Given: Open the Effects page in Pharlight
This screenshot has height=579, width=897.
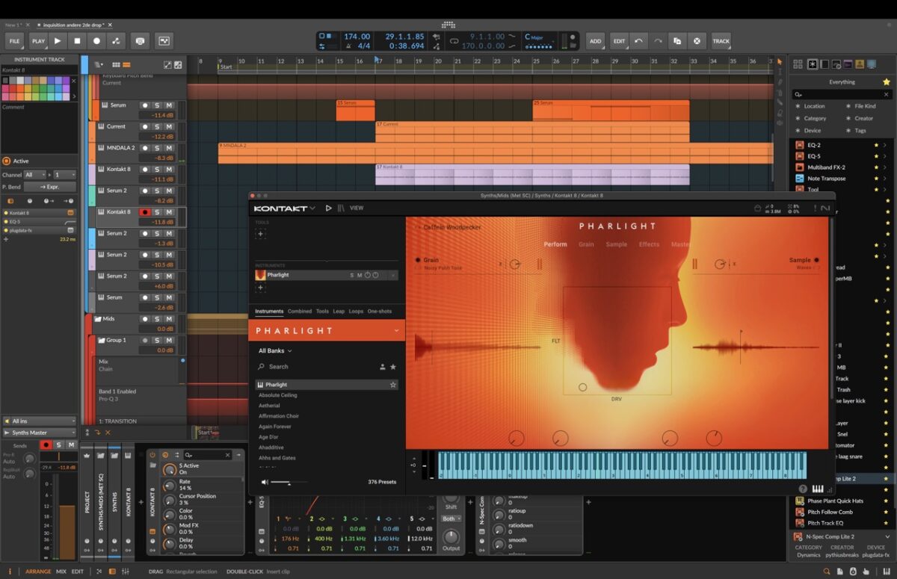Looking at the screenshot, I should (649, 244).
